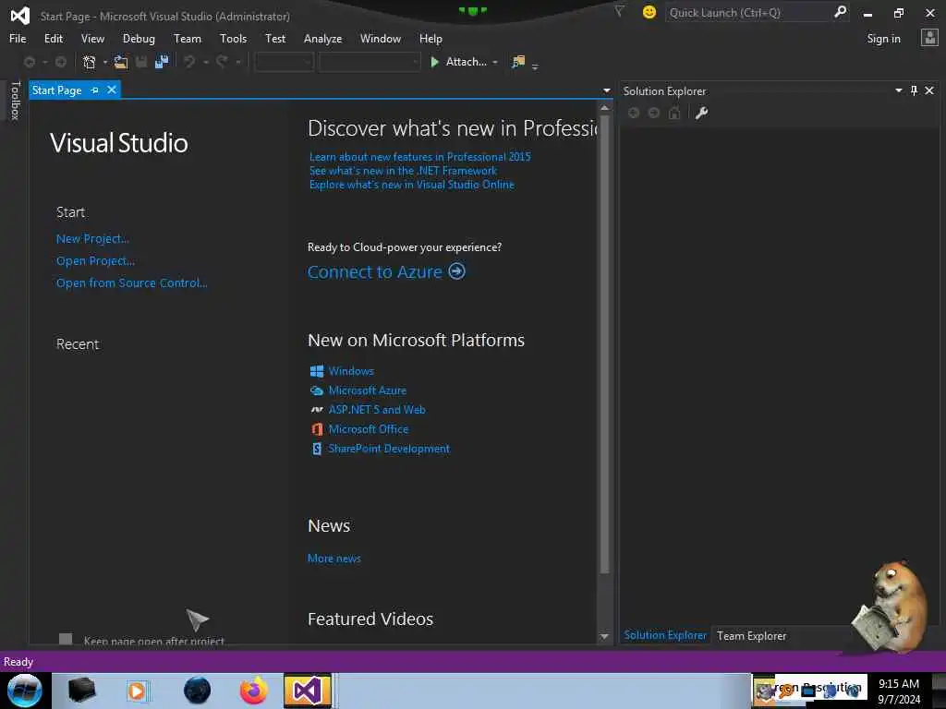Viewport: 946px width, 709px height.
Task: Open the document tab list dropdown
Action: click(x=606, y=90)
